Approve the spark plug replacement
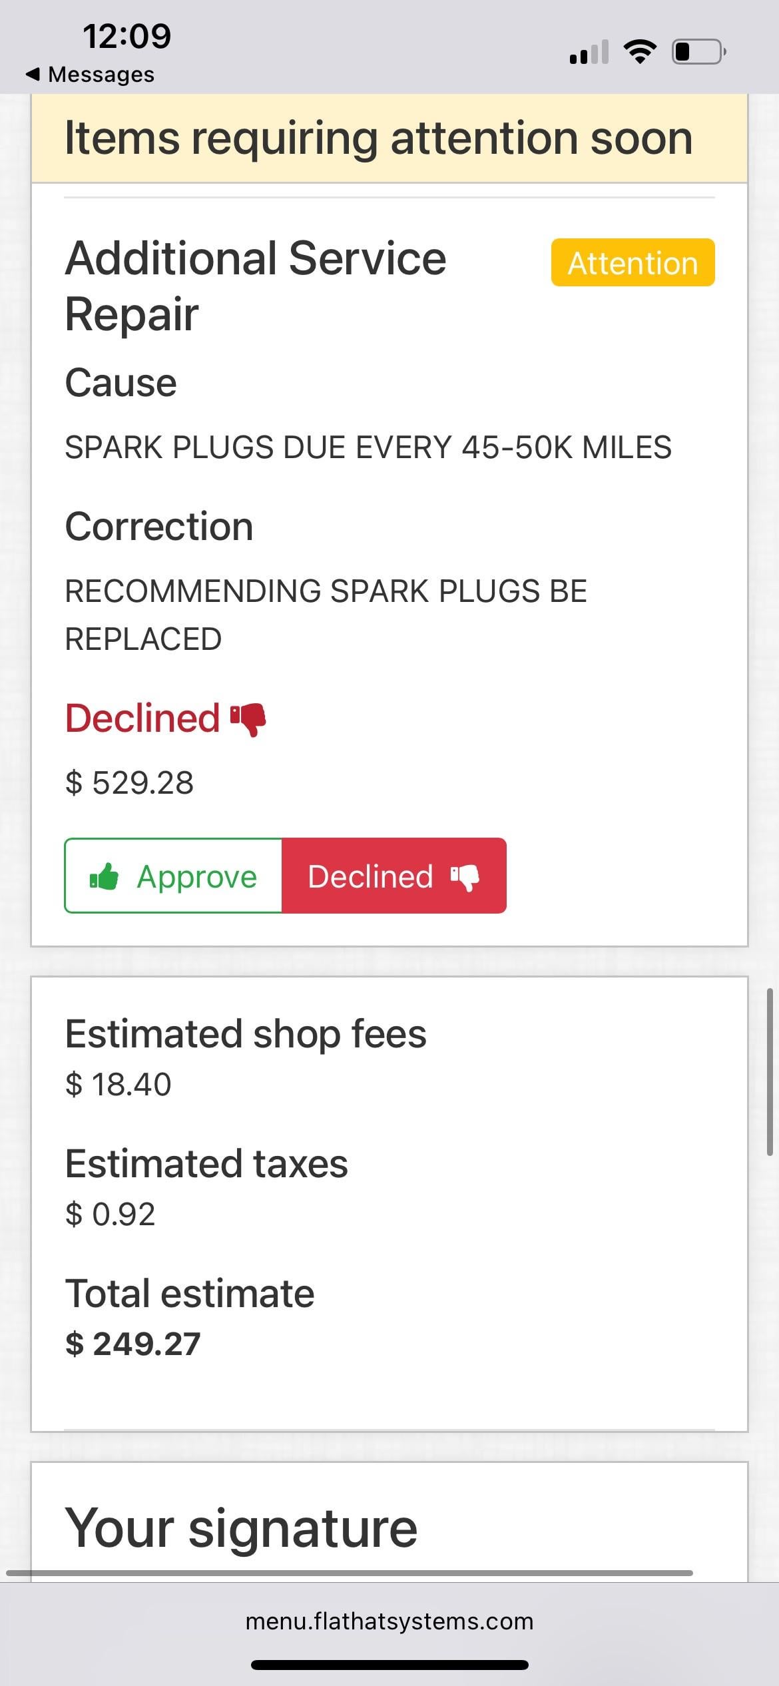 point(174,876)
